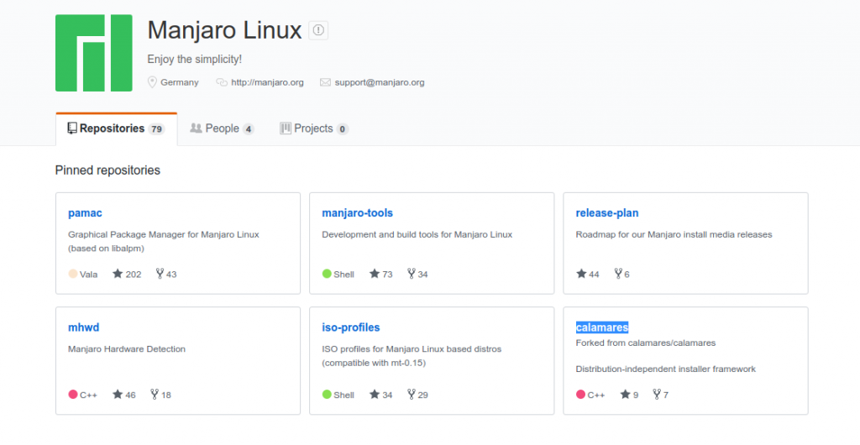Screen dimensions: 860x445
Task: Open the release-plan repository
Action: click(x=607, y=213)
